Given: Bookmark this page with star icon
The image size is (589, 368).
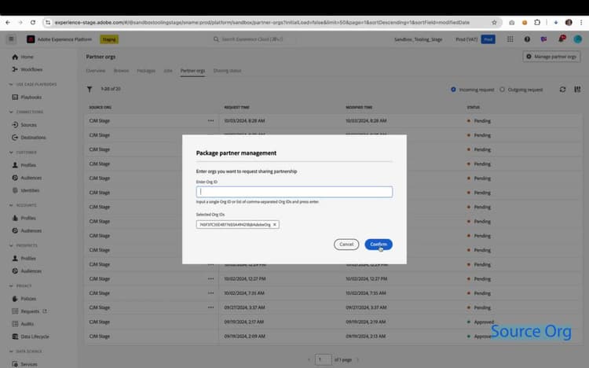Looking at the screenshot, I should coord(494,23).
